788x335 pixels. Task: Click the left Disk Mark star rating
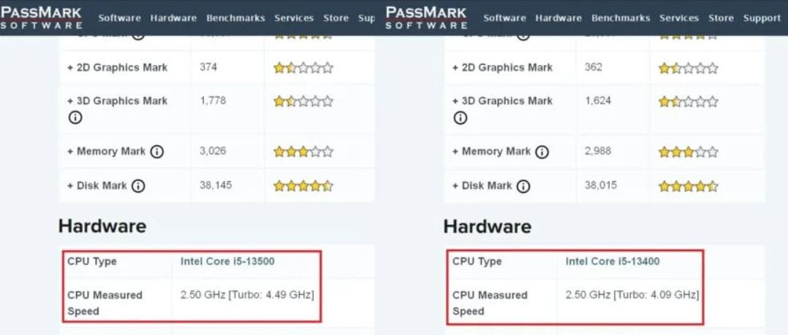(x=303, y=186)
